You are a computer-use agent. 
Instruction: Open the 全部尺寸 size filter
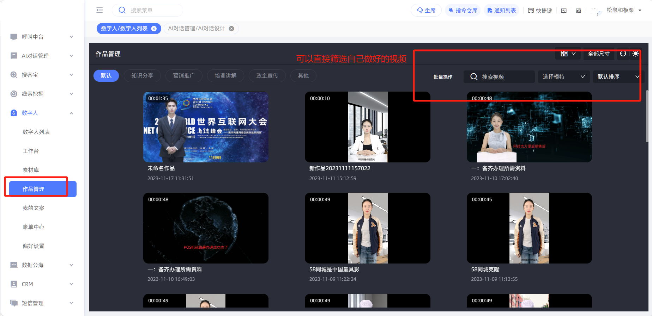[599, 54]
